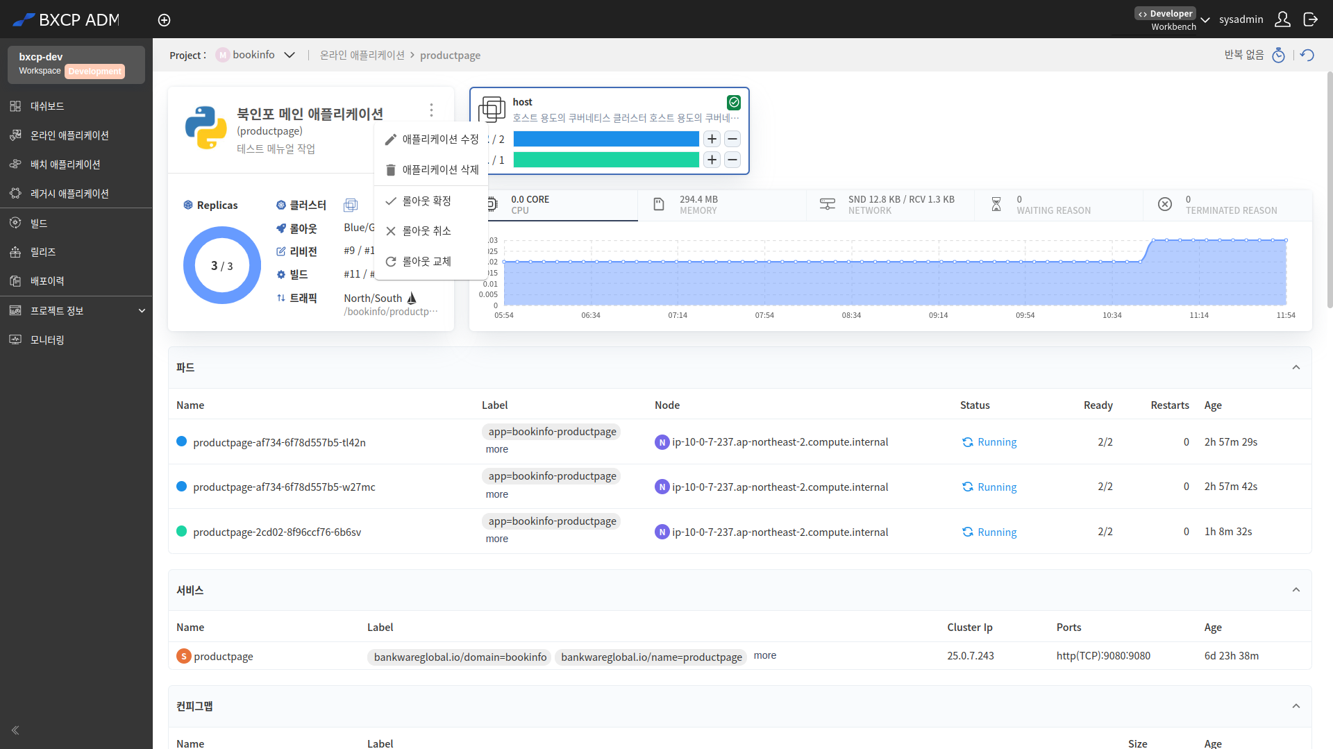Click the BXCP ADM logo
The height and width of the screenshot is (749, 1333).
67,19
